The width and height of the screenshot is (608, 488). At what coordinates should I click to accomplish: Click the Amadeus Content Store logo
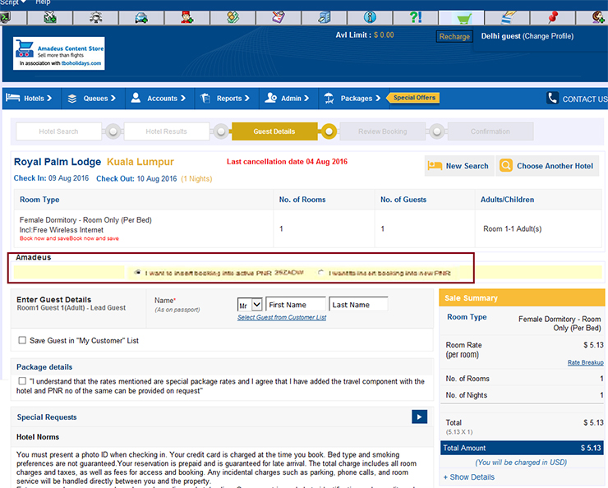[59, 53]
